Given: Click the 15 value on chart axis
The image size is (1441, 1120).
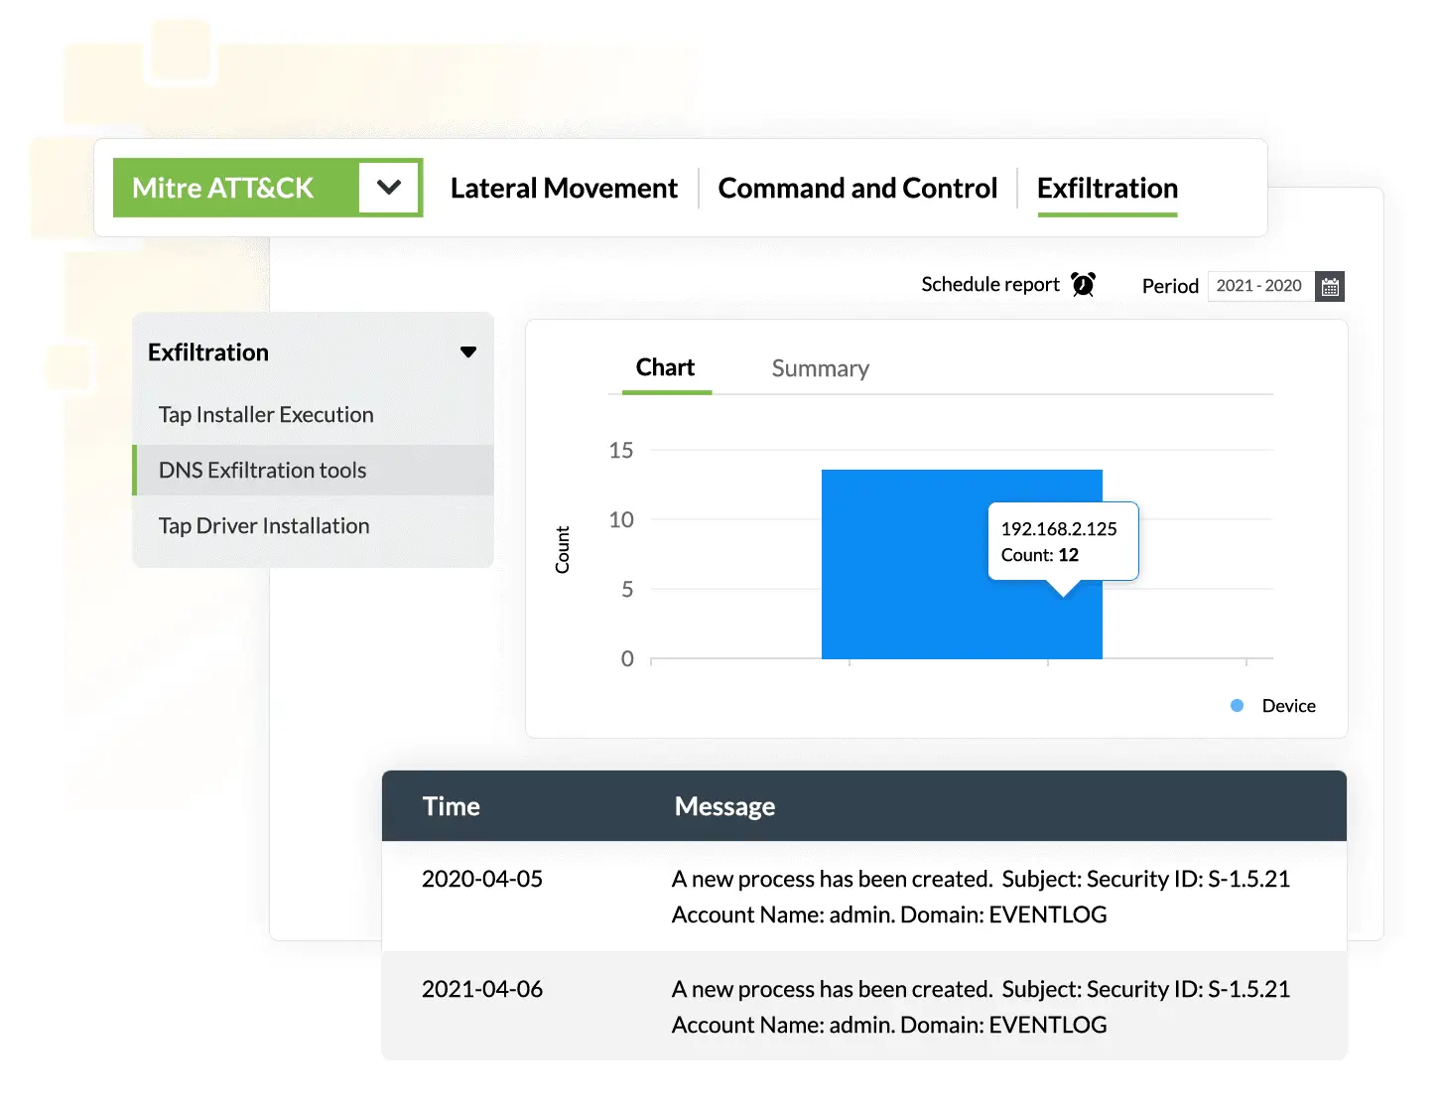Looking at the screenshot, I should (621, 451).
